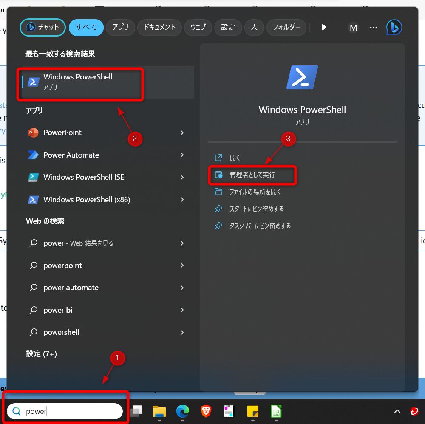This screenshot has width=425, height=424.
Task: Click the pin icon for スタートにピン留めする
Action: click(x=218, y=209)
